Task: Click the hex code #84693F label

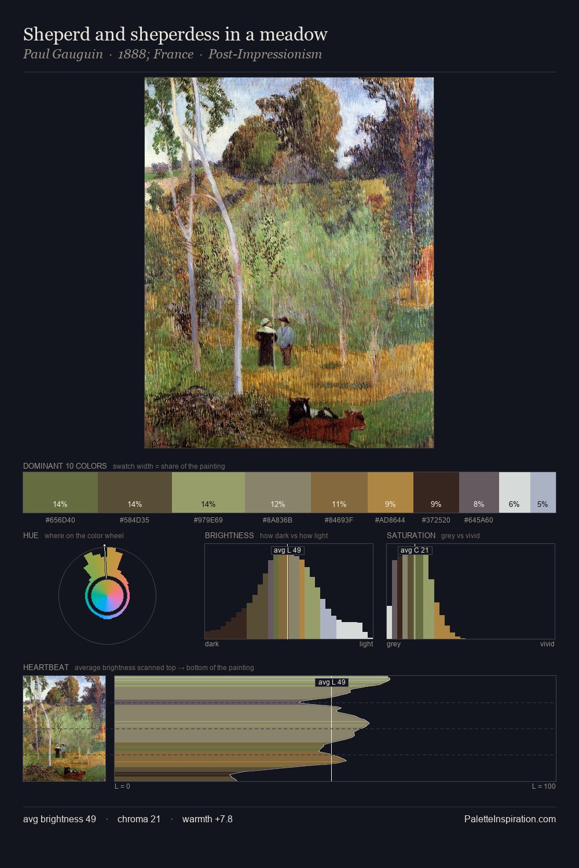Action: pos(339,520)
